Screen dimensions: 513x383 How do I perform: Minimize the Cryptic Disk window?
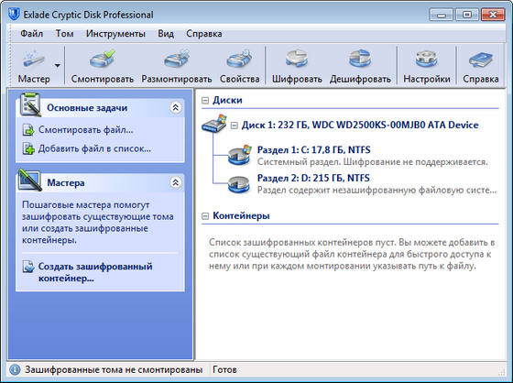pos(442,15)
